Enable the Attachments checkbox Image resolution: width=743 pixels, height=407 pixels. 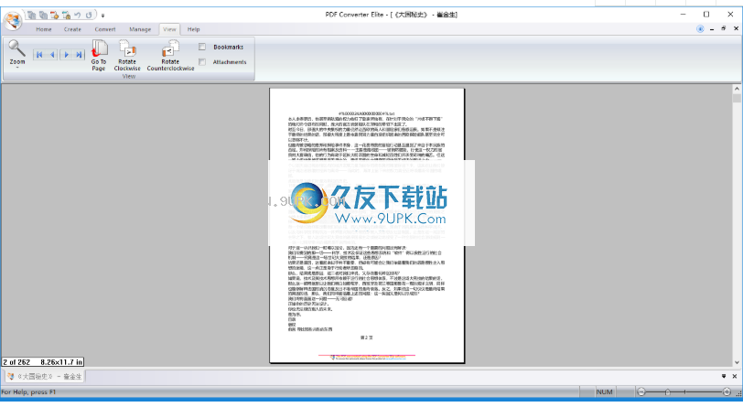click(202, 62)
